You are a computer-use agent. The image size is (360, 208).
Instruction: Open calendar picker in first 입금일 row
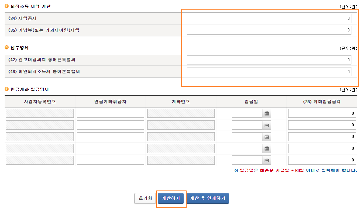267,113
